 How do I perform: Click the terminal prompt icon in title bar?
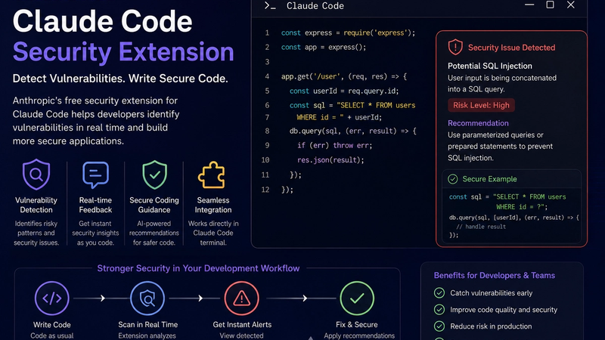(270, 6)
